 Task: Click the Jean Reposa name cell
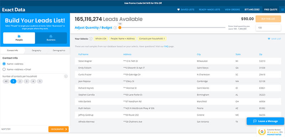[84, 81]
